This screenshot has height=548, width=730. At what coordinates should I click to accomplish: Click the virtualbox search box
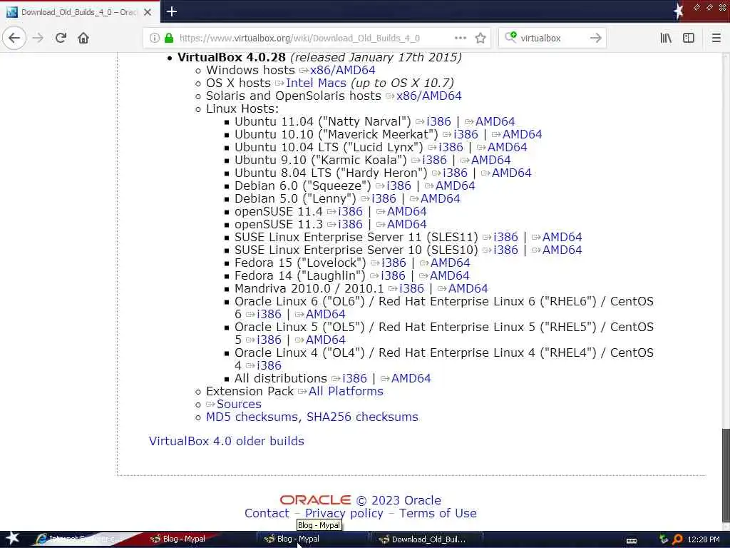(552, 38)
